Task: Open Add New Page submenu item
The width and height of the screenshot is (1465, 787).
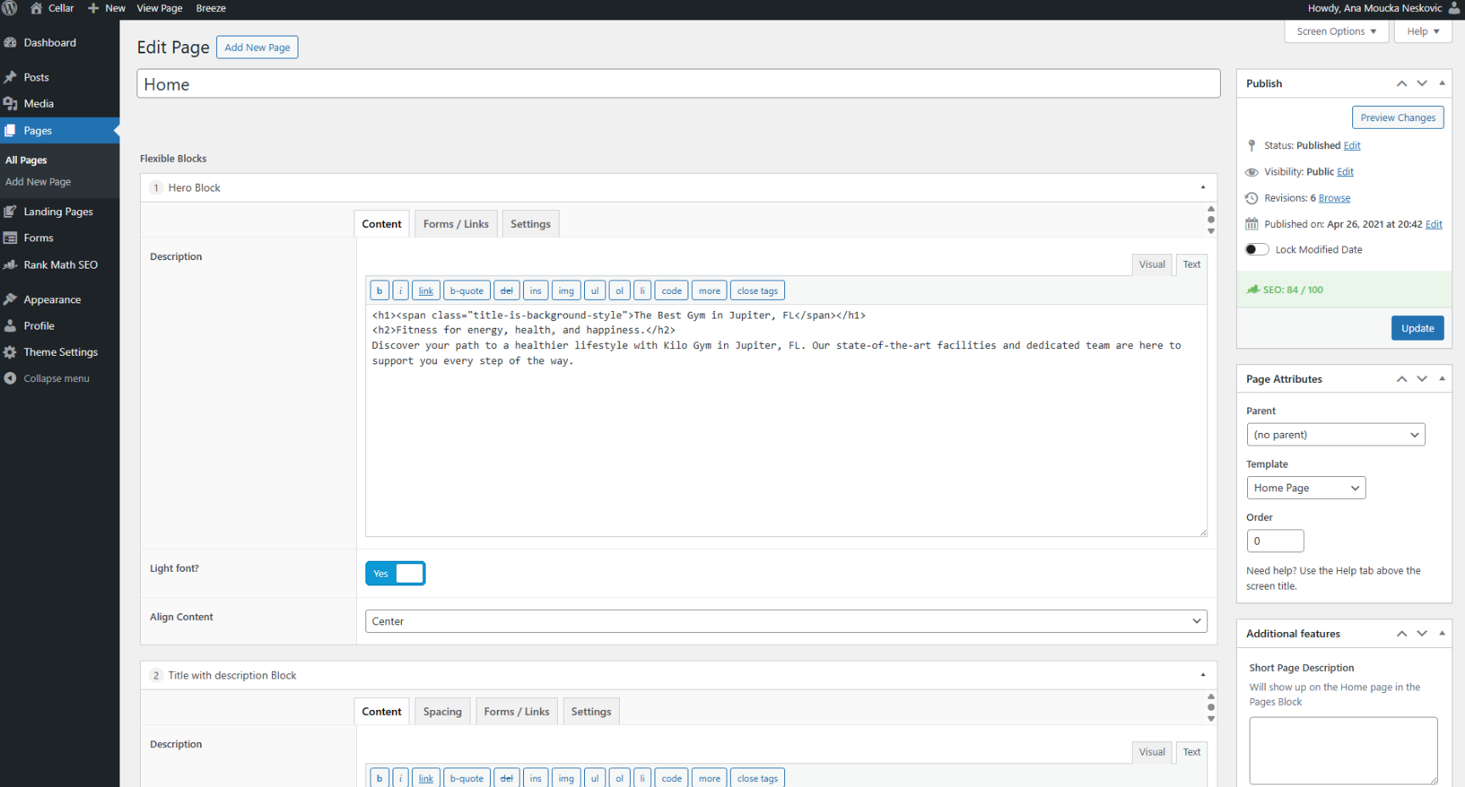Action: tap(38, 182)
